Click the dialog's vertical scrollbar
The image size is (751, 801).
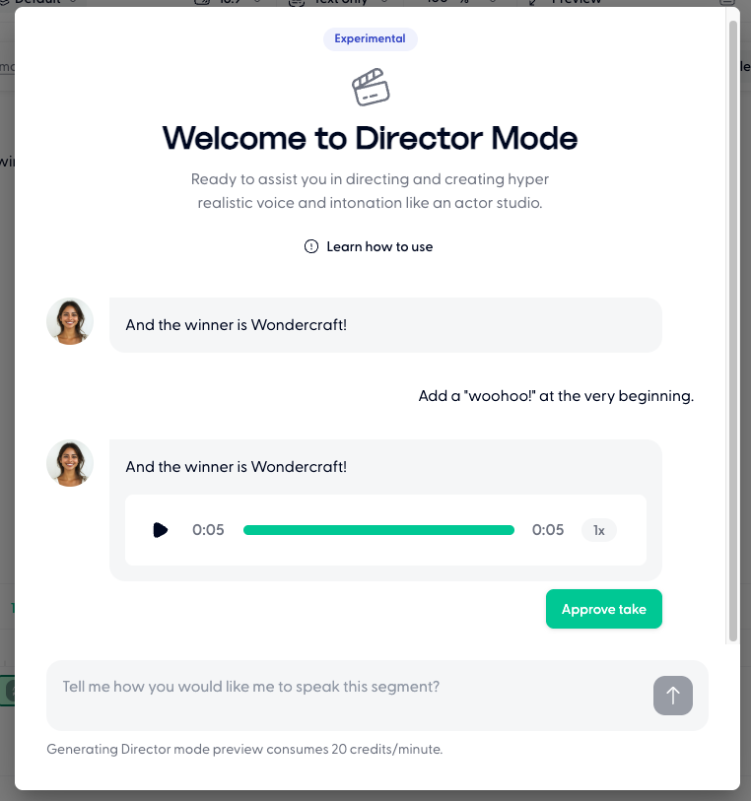733,331
